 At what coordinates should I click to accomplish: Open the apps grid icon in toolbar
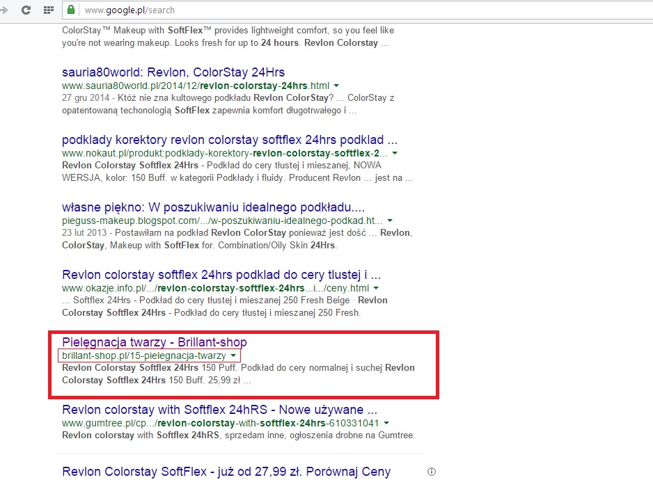[49, 10]
